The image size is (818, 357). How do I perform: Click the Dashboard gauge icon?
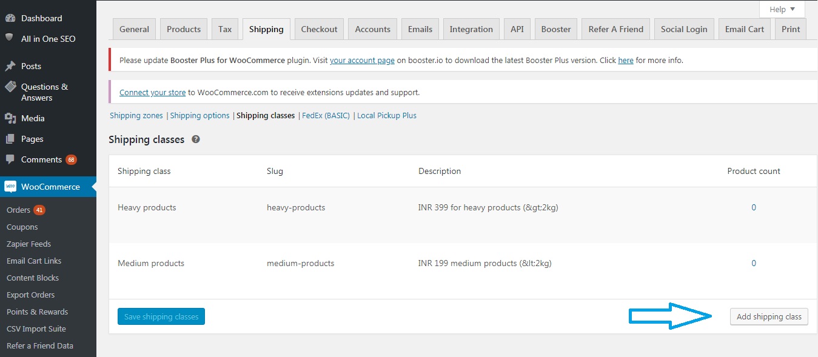coord(10,18)
